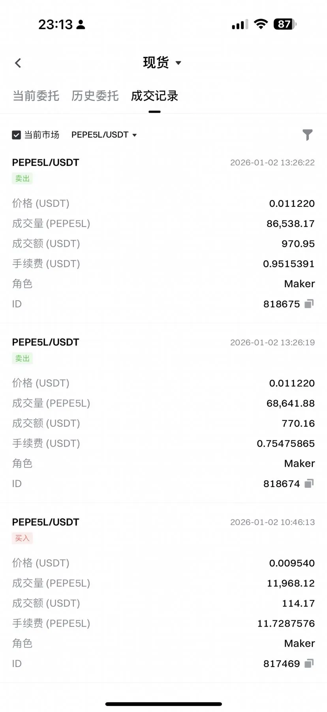Open the PEPE5L/USDT trade at 13:26:22
The image size is (327, 712).
pos(163,233)
